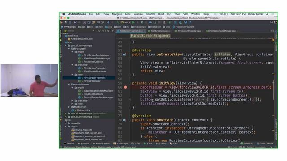Click the collapse all icon in Project panel
287x161 pixels.
point(104,31)
